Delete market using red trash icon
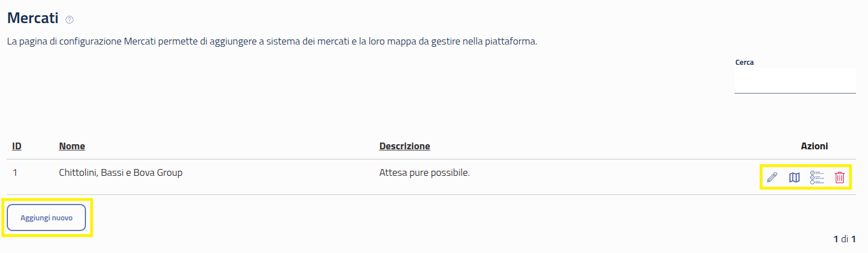The image size is (868, 253). (840, 178)
